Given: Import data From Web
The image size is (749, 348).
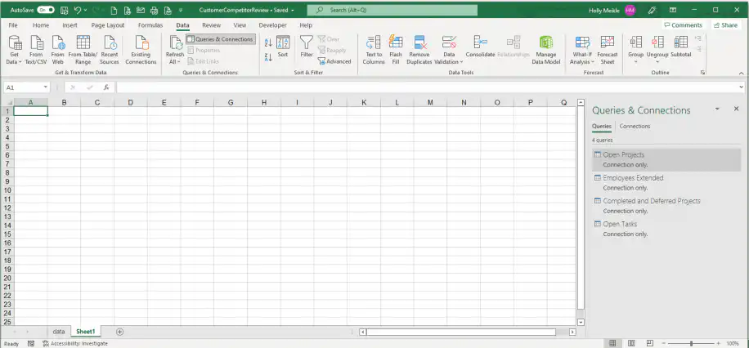Looking at the screenshot, I should click(x=58, y=50).
